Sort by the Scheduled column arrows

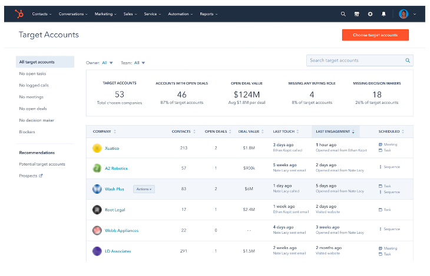pos(403,132)
